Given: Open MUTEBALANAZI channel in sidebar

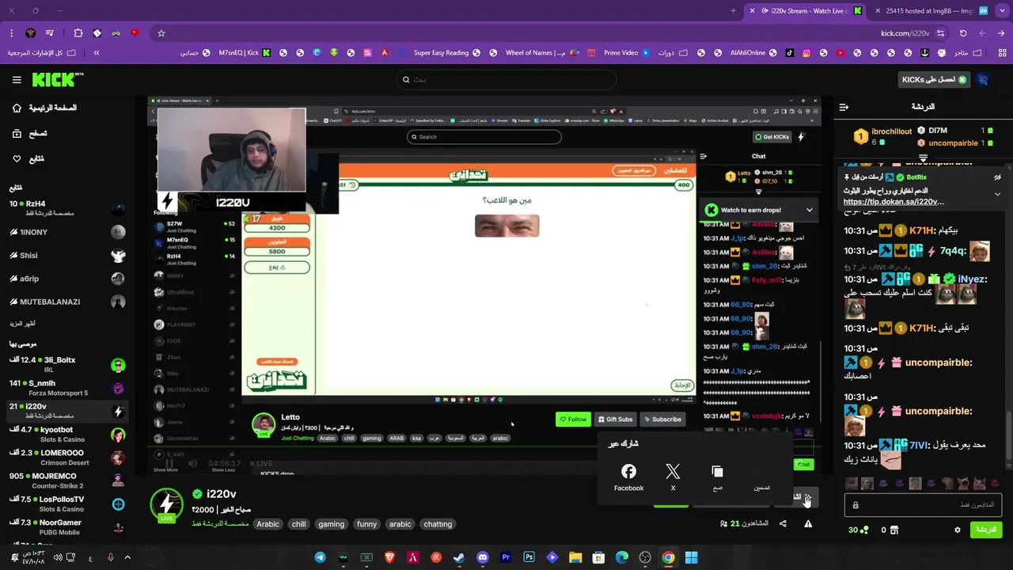Looking at the screenshot, I should pyautogui.click(x=67, y=302).
